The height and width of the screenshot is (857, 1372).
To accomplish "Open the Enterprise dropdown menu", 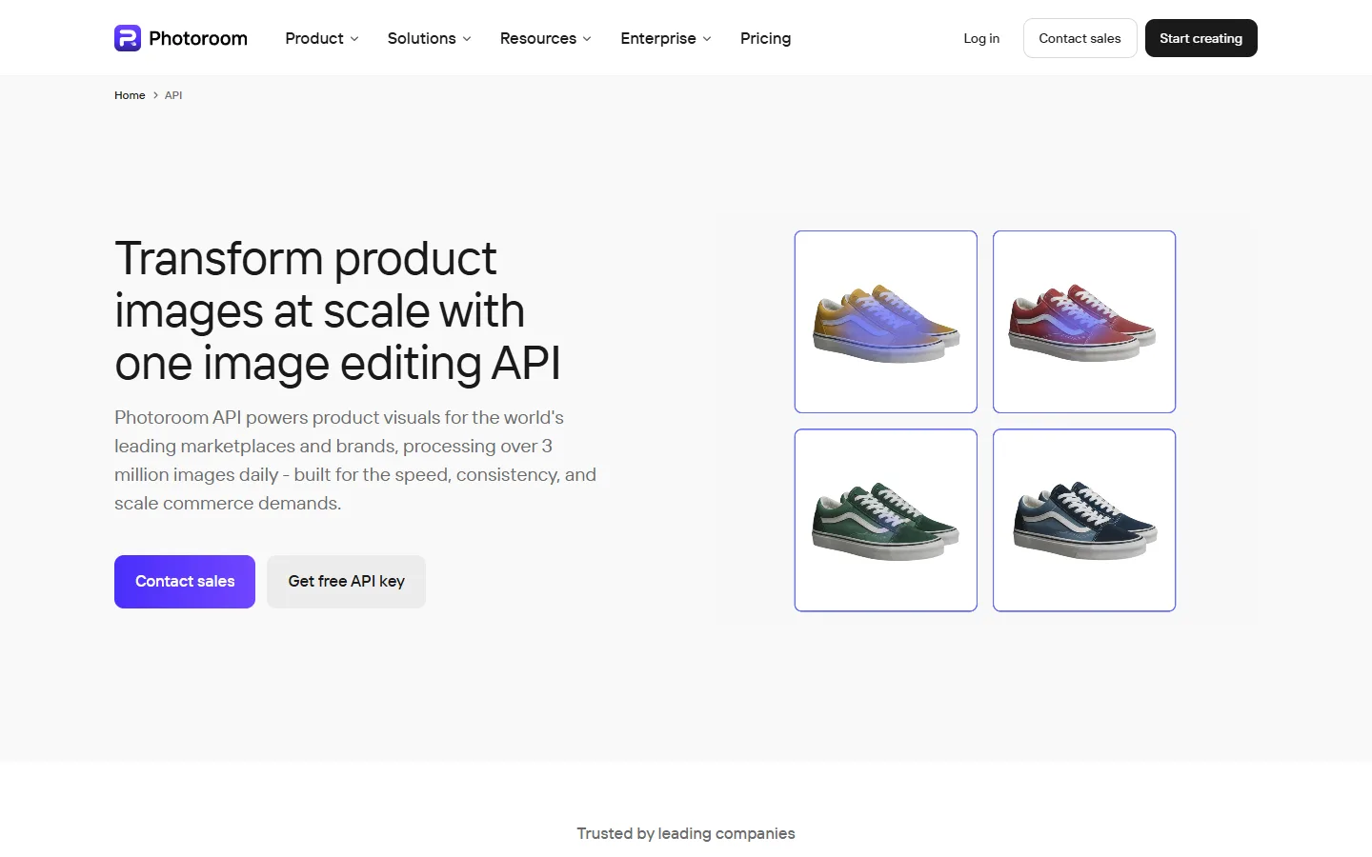I will click(x=665, y=38).
